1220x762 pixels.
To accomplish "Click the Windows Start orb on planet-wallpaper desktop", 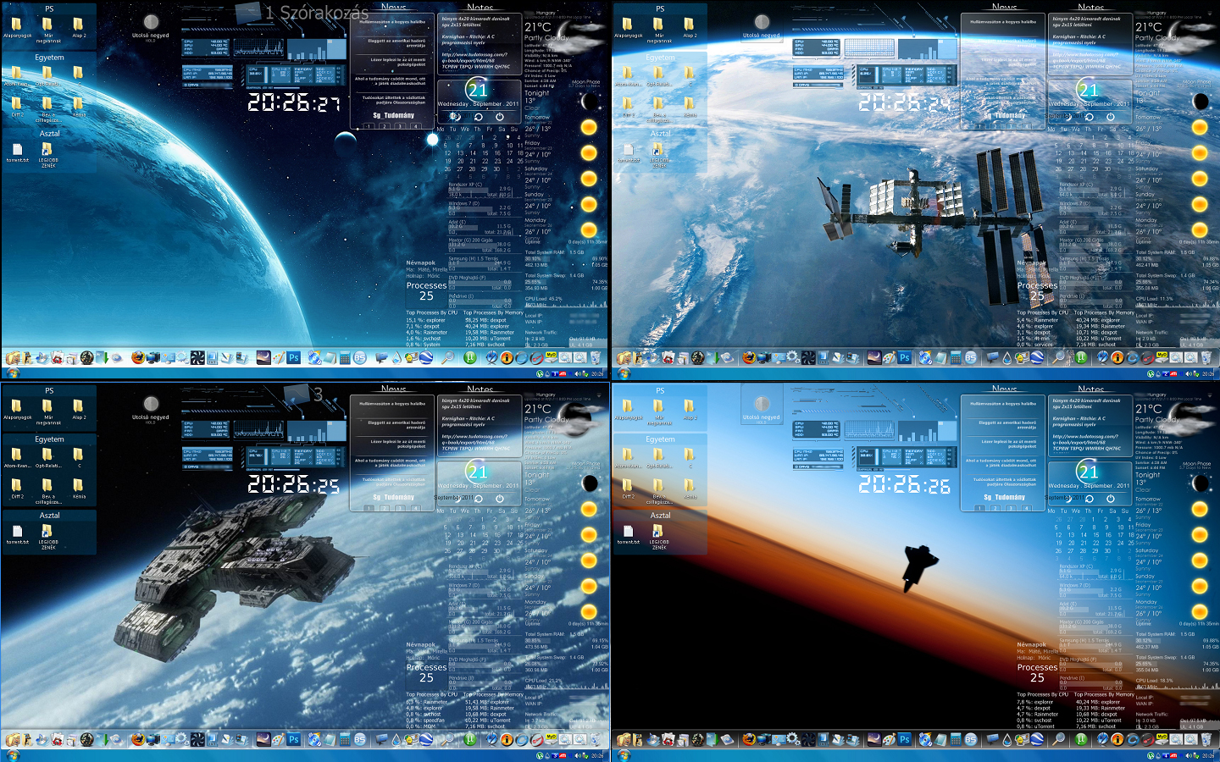I will coord(13,373).
